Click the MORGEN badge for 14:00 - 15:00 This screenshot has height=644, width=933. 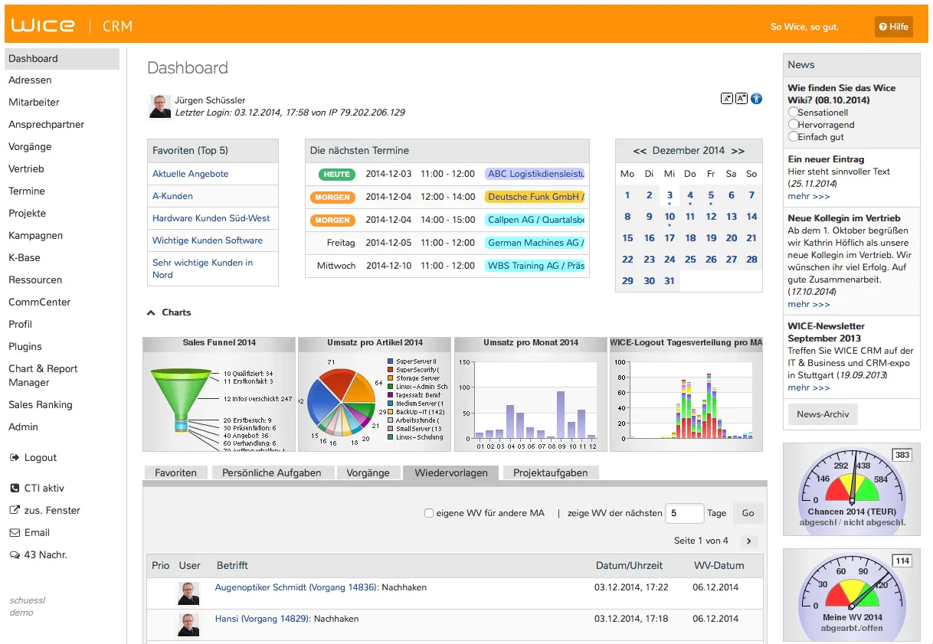pyautogui.click(x=332, y=220)
